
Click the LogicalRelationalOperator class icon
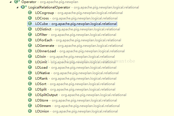(x=23, y=7)
